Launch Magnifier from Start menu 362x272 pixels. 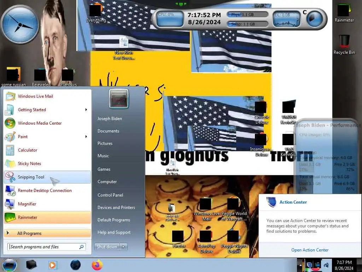47,204
